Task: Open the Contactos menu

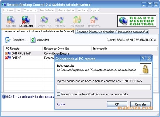Action: click(x=30, y=10)
